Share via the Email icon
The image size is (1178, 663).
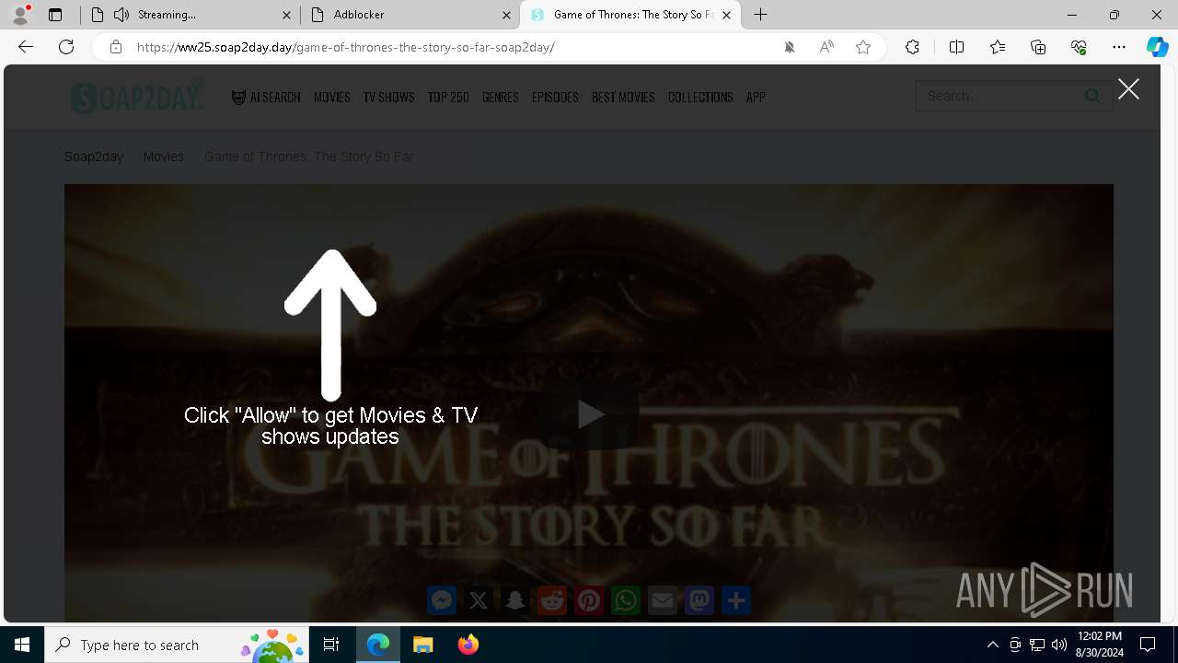pos(663,600)
